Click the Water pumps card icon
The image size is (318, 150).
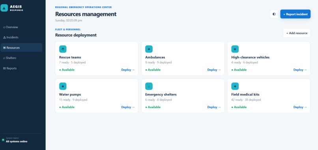click(x=63, y=86)
